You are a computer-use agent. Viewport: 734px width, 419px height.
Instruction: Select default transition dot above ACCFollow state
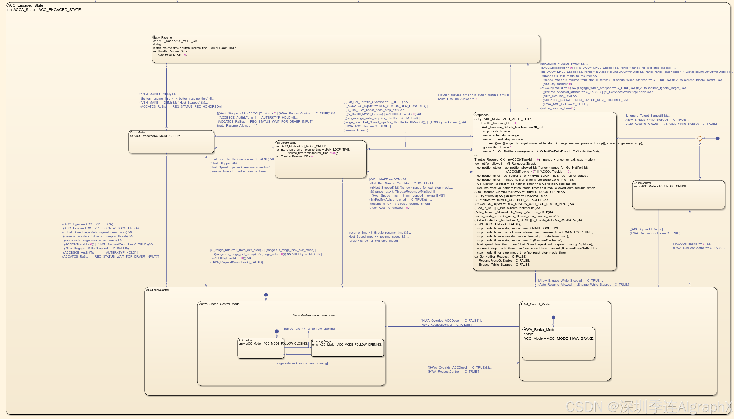point(277,331)
